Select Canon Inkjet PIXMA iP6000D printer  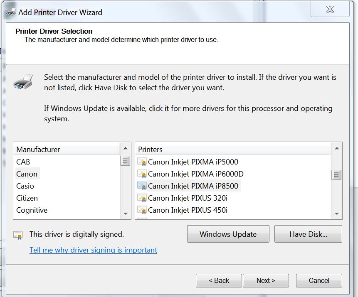click(196, 174)
